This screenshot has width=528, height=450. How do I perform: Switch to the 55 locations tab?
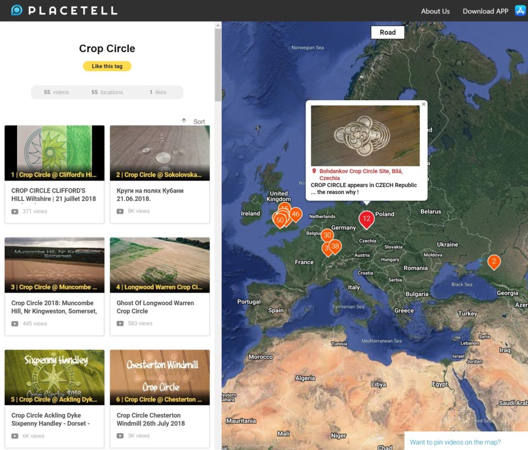[108, 92]
